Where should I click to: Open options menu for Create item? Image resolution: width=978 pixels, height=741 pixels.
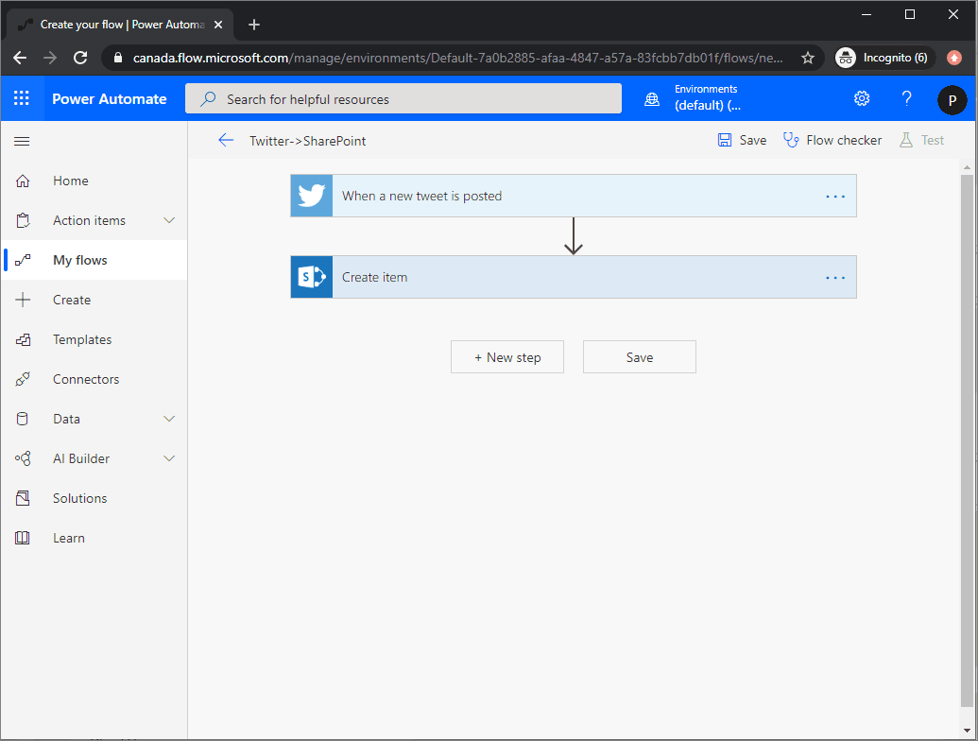tap(835, 278)
